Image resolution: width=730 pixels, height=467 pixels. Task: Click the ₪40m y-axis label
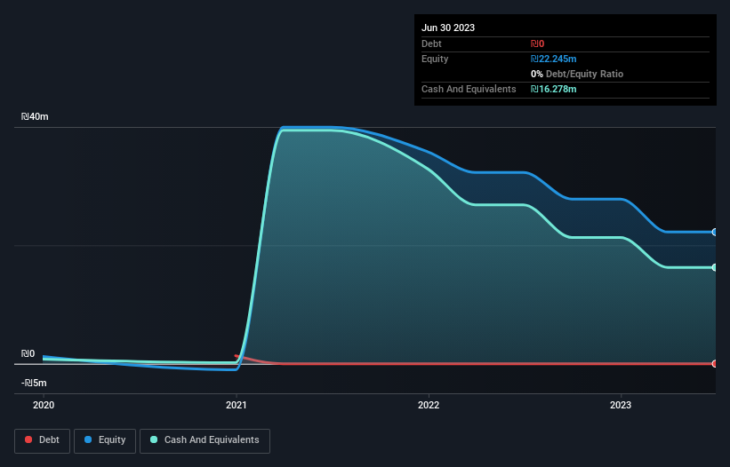[x=35, y=116]
